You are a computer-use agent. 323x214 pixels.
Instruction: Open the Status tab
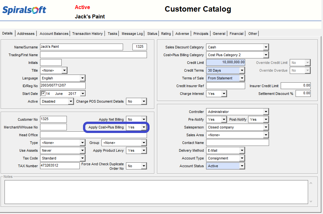point(152,34)
